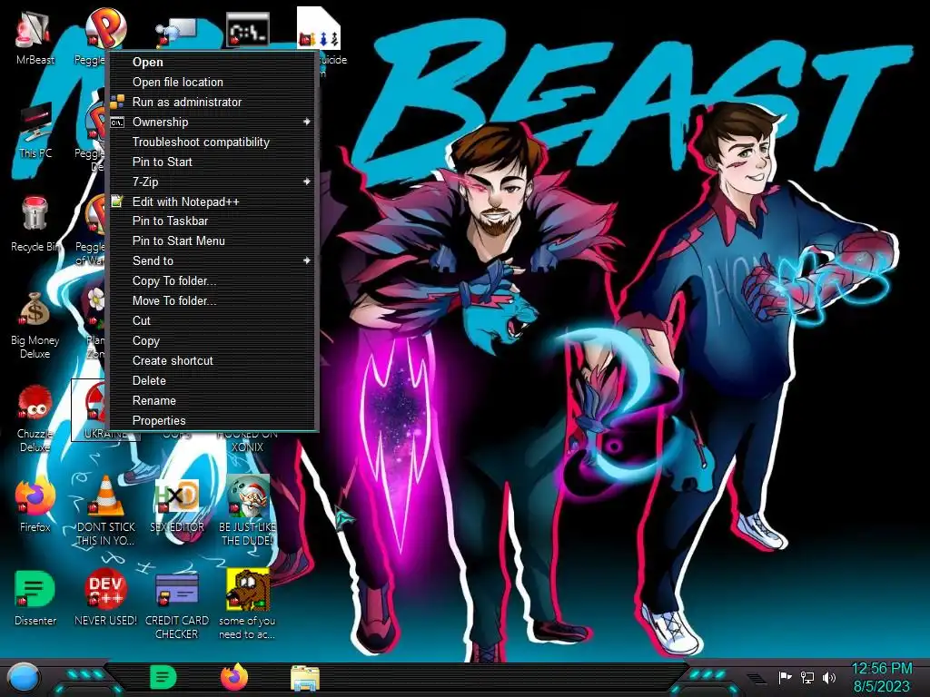The image size is (930, 697).
Task: Select the network computer desktop icon
Action: pyautogui.click(x=176, y=31)
